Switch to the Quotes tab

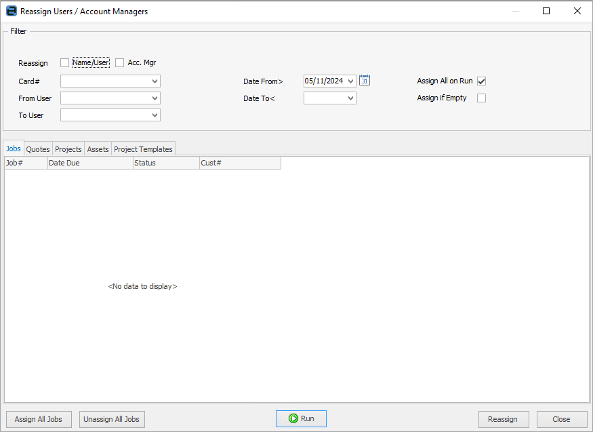[38, 149]
